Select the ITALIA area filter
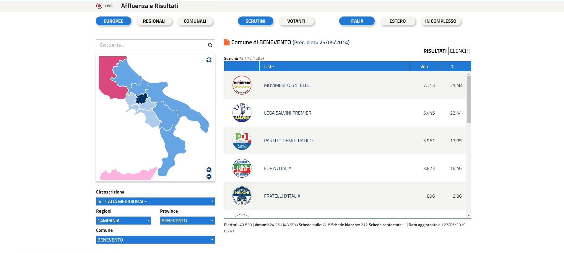The width and height of the screenshot is (564, 253). tap(357, 21)
